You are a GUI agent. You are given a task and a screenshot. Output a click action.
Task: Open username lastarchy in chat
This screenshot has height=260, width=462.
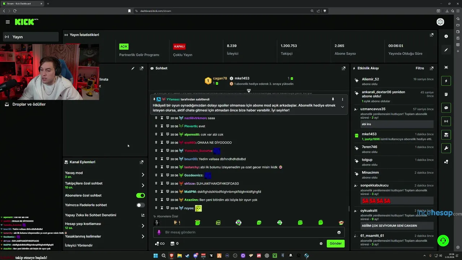pos(191,167)
